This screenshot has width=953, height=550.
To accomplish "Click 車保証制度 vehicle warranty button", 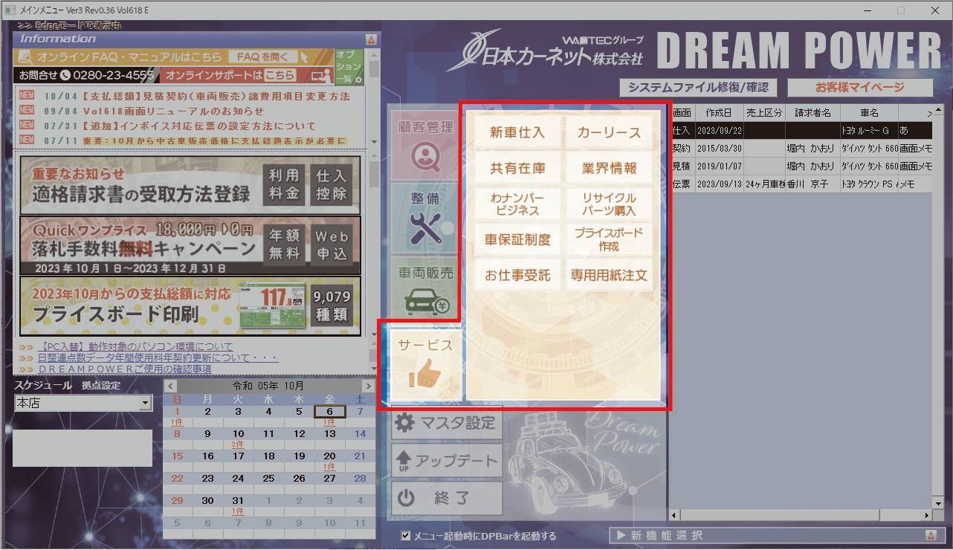I will [517, 239].
